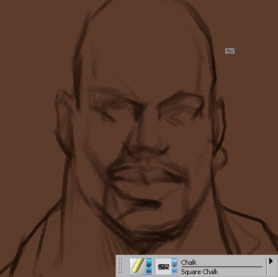Click the Chalk category name label

[x=188, y=262]
